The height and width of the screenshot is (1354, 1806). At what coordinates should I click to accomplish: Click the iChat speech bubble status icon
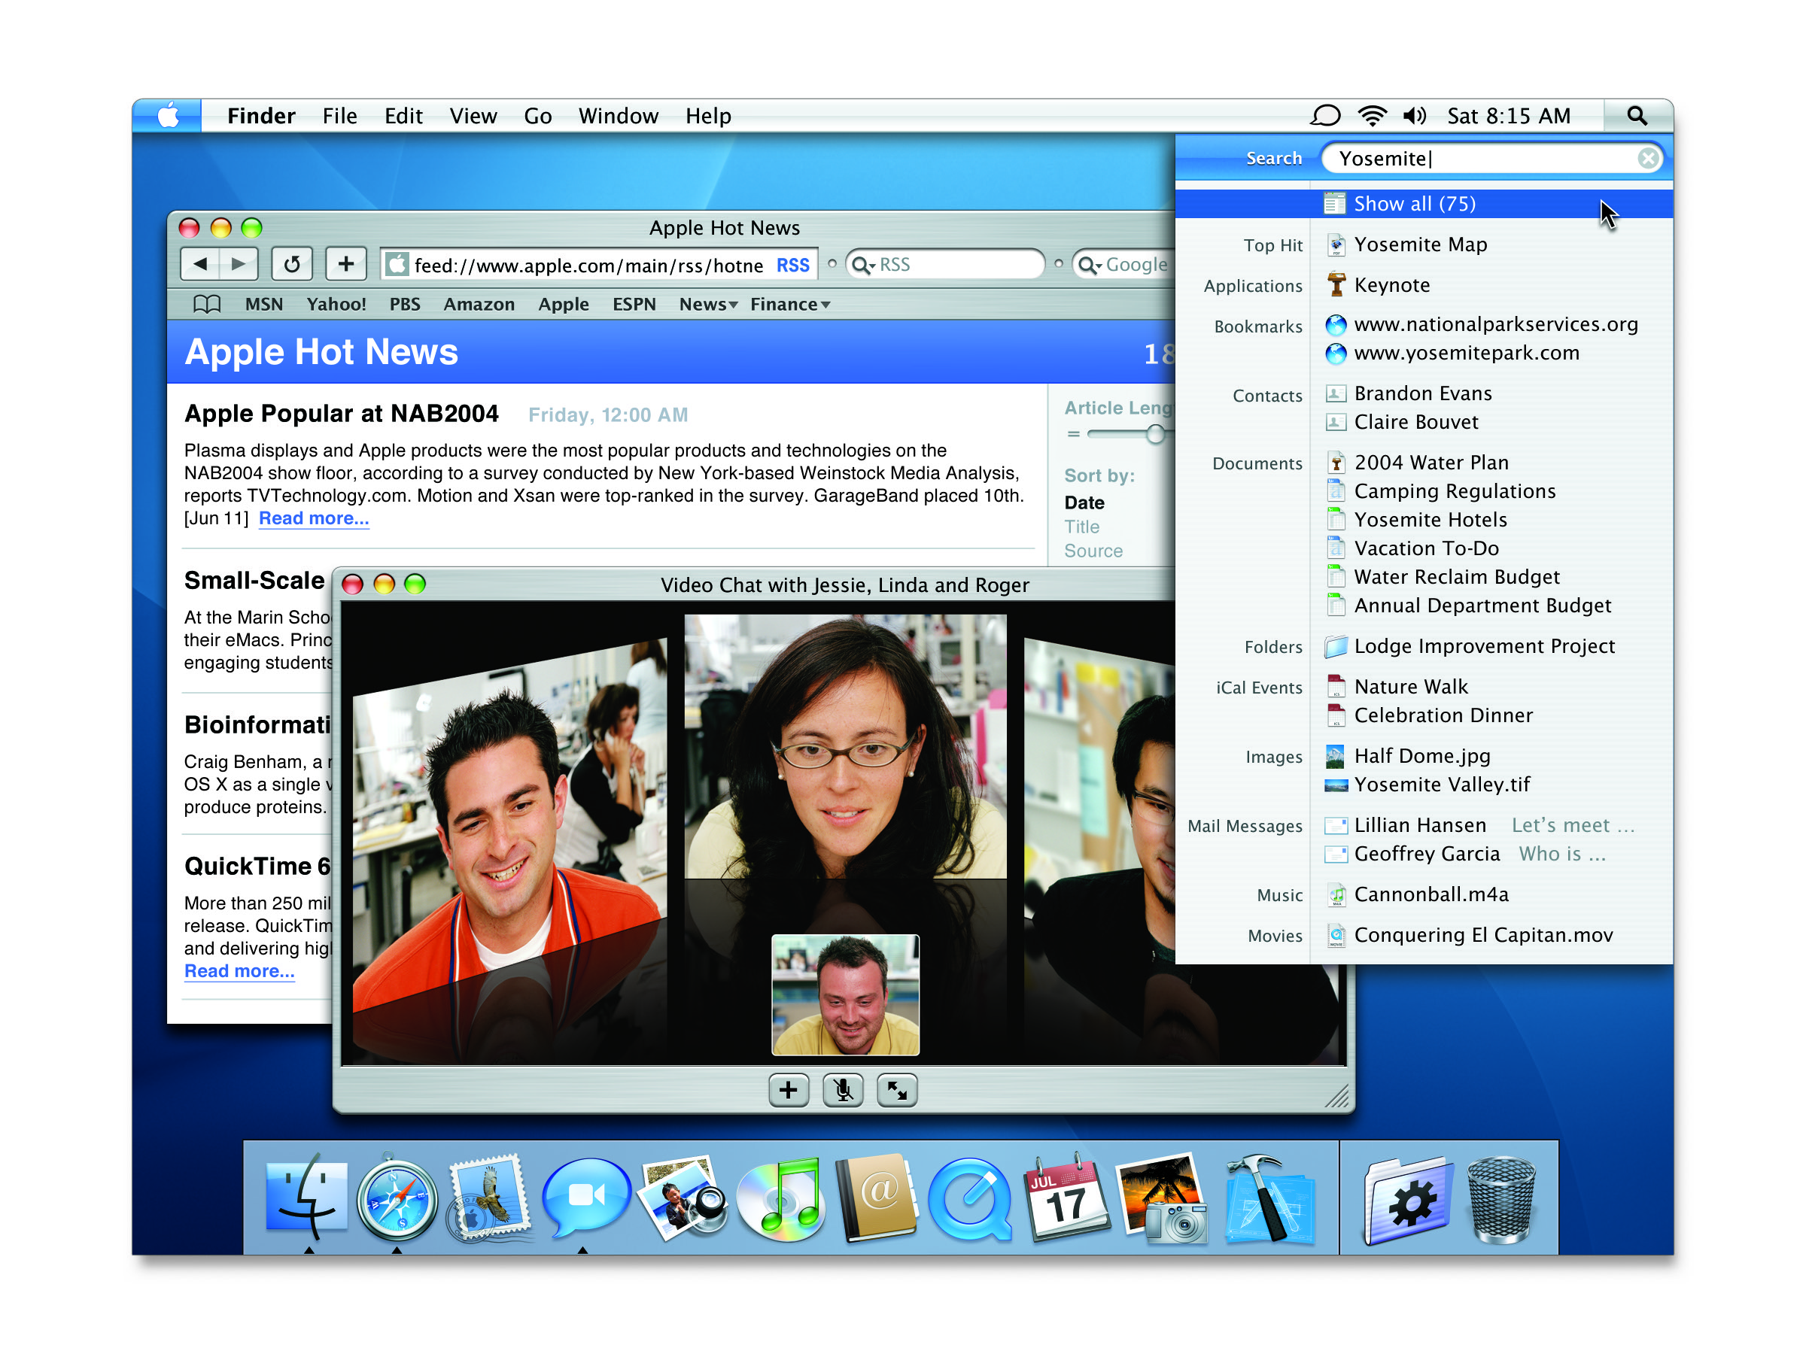click(x=1325, y=116)
